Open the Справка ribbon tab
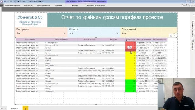This screenshot has height=110, width=195. coord(58,5)
